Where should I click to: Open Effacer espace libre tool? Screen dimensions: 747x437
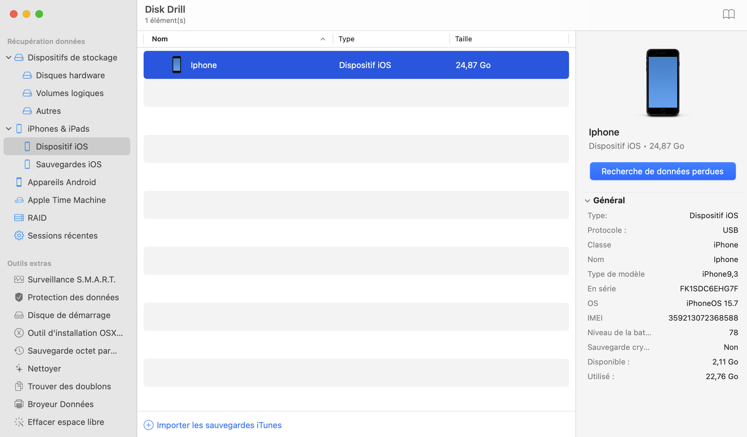pos(66,422)
